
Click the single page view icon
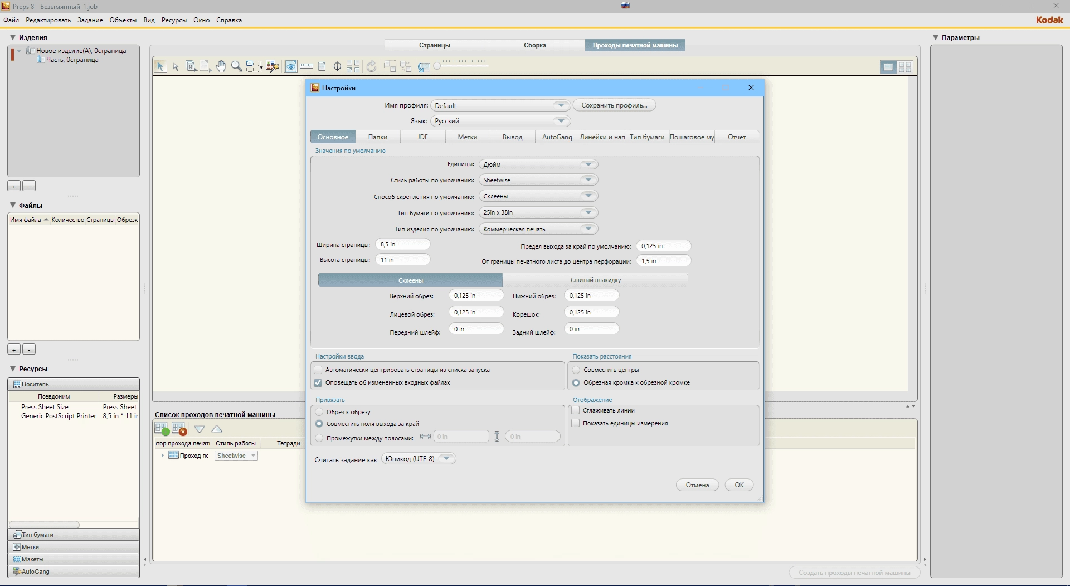point(322,67)
